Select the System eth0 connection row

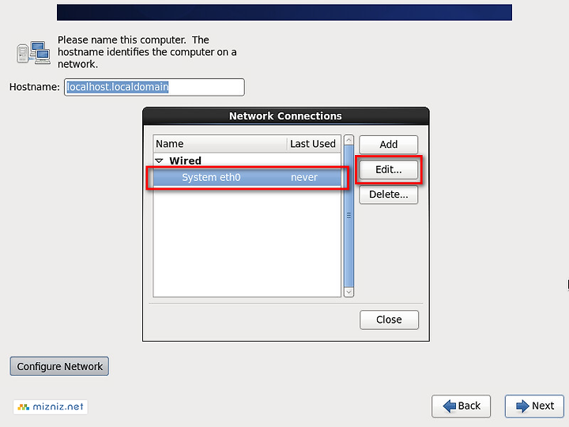247,178
